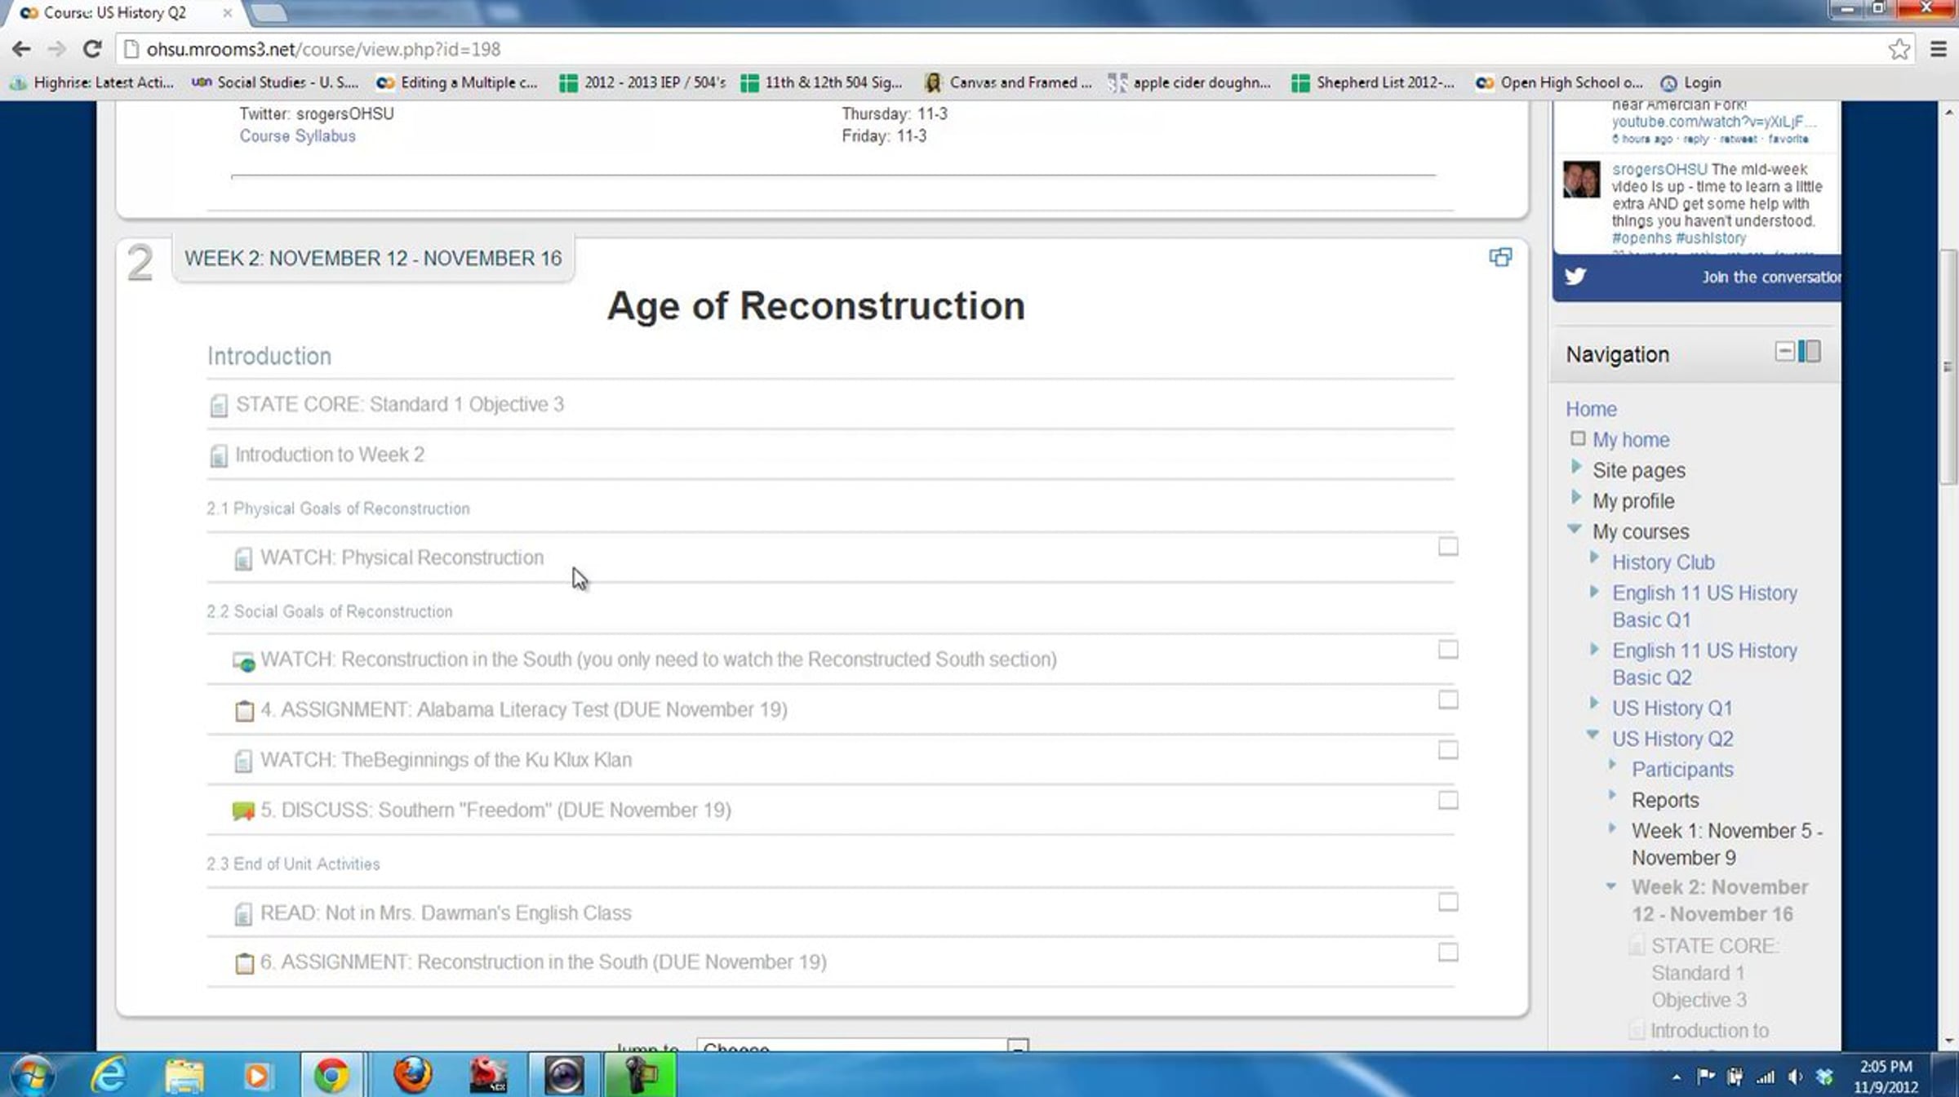Open the Login bookmark in the bookmarks bar

tap(1691, 82)
